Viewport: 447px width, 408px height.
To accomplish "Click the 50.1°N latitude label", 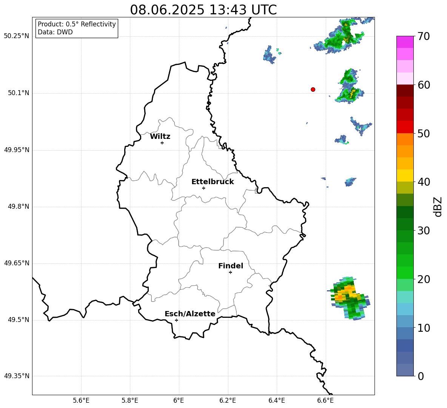I will click(x=18, y=93).
